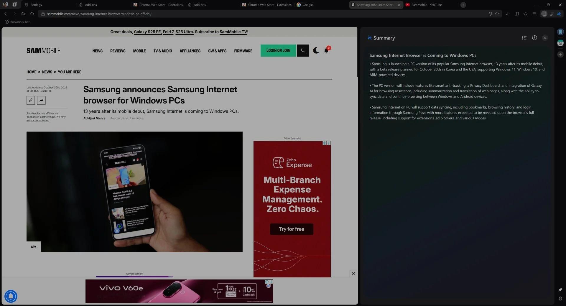This screenshot has height=306, width=566.
Task: Toggle tracking protection shield in address bar
Action: point(490,14)
